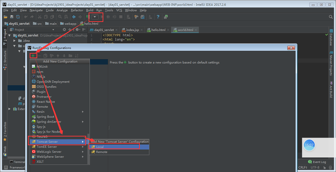
Task: Click the Build project icon
Action: [88, 17]
